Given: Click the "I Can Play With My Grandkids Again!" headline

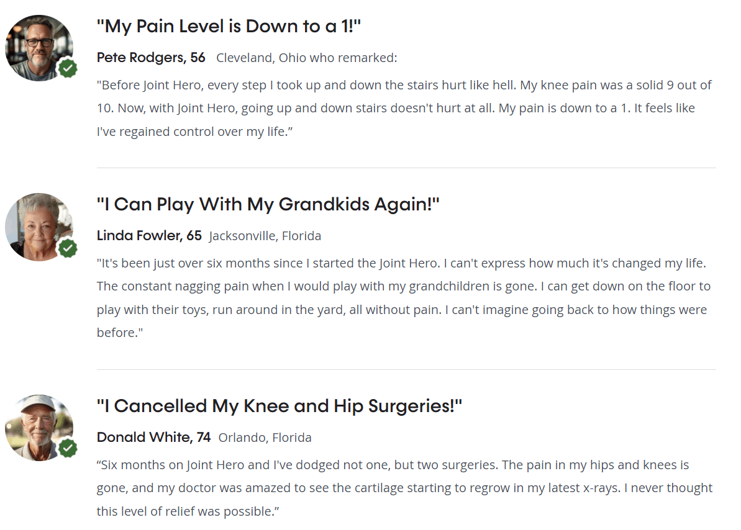Looking at the screenshot, I should (268, 205).
